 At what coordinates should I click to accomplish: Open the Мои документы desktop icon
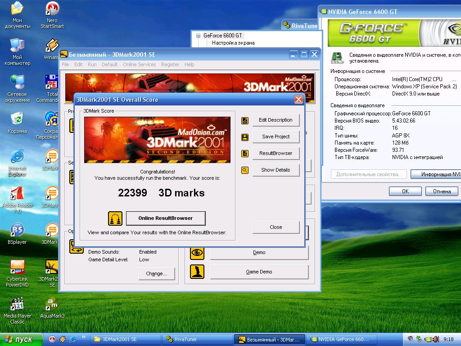[x=18, y=15]
